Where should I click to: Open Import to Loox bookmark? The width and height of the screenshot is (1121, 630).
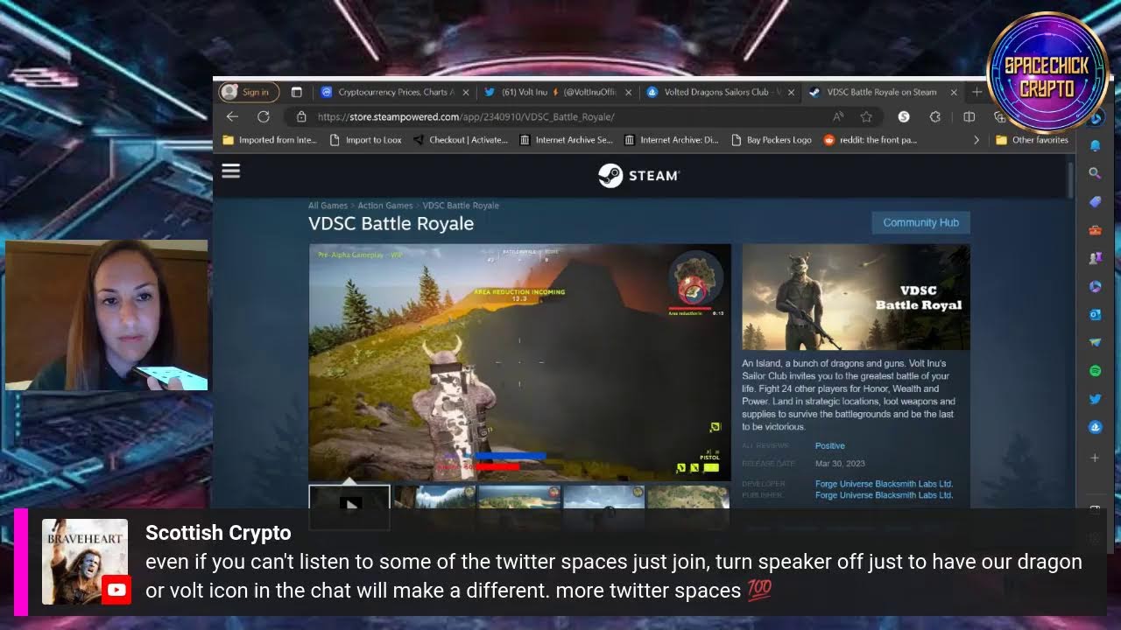365,140
